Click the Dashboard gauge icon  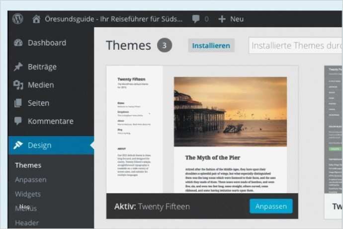tap(18, 43)
